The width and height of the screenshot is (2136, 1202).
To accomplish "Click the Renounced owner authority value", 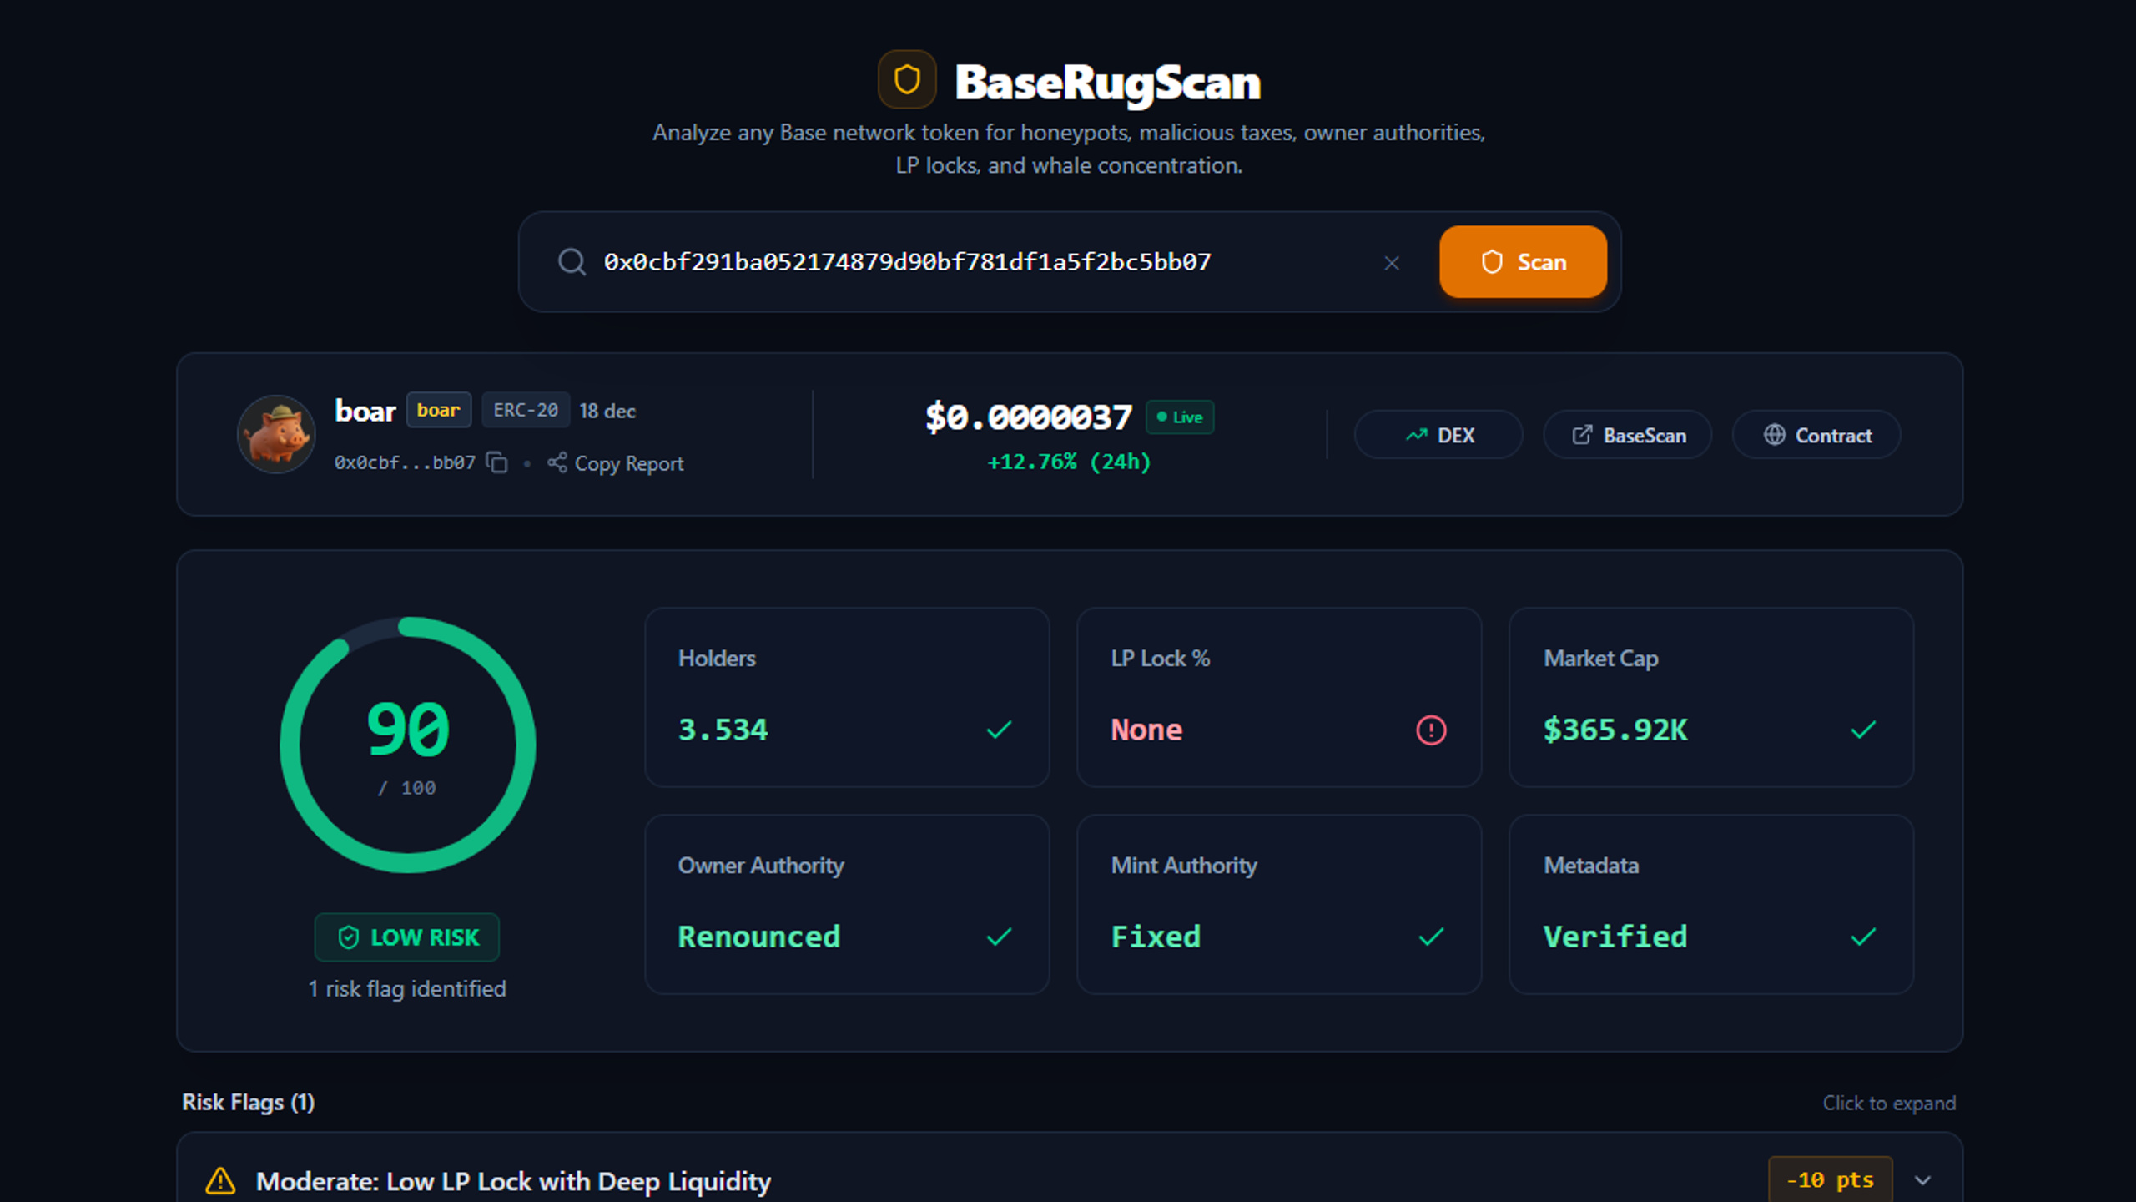I will (x=759, y=937).
